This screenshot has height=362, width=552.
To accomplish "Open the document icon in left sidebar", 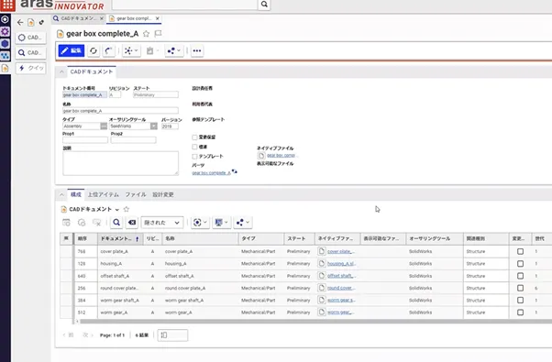I will pyautogui.click(x=5, y=68).
